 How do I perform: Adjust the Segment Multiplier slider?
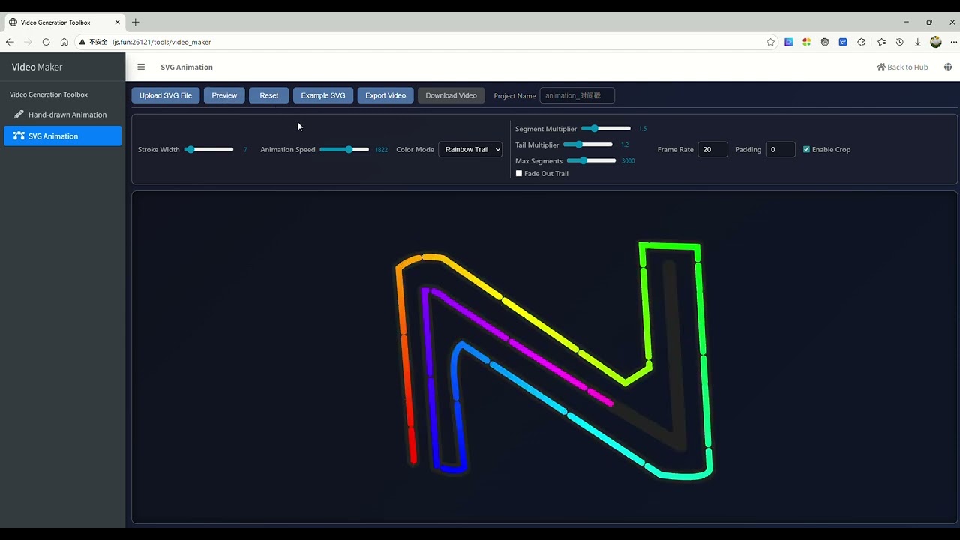606,129
